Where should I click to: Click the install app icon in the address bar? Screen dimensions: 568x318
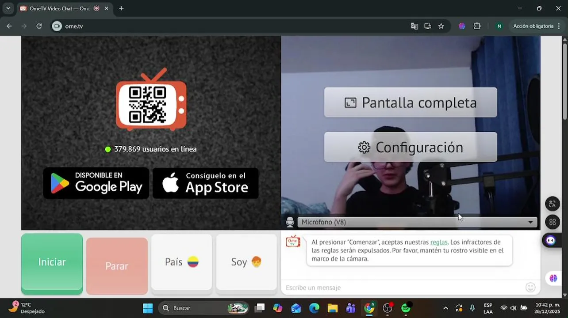[428, 26]
